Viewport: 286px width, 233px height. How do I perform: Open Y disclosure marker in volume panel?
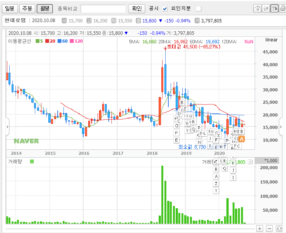pyautogui.click(x=216, y=191)
